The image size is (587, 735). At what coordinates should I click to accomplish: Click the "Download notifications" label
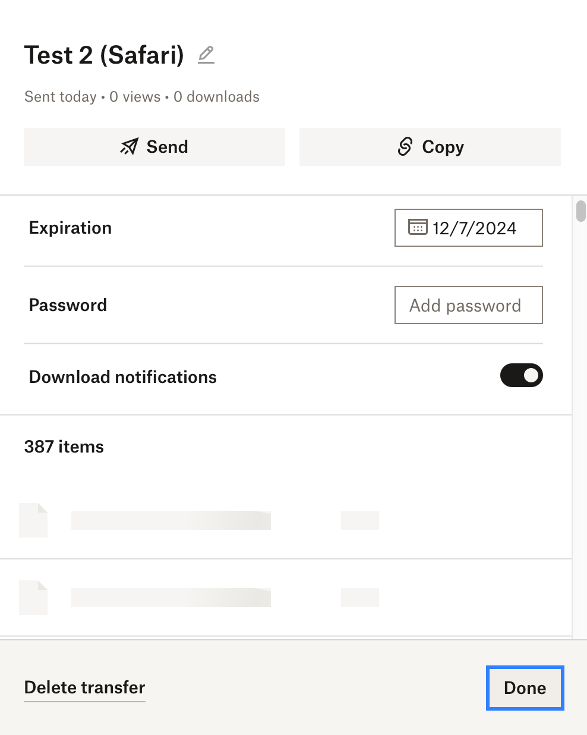[x=122, y=377]
